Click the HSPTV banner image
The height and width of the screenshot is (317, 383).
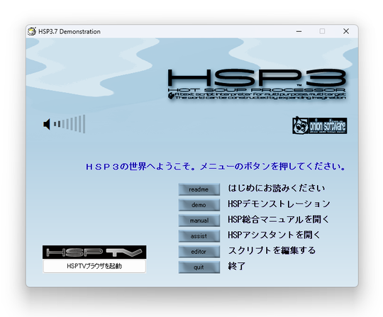click(x=94, y=252)
